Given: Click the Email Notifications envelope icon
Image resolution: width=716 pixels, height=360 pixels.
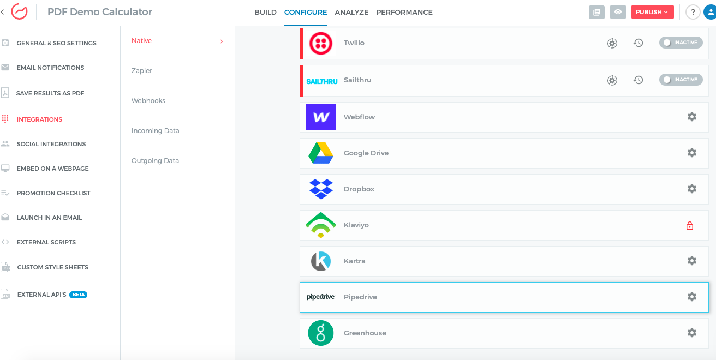Looking at the screenshot, I should coord(5,68).
